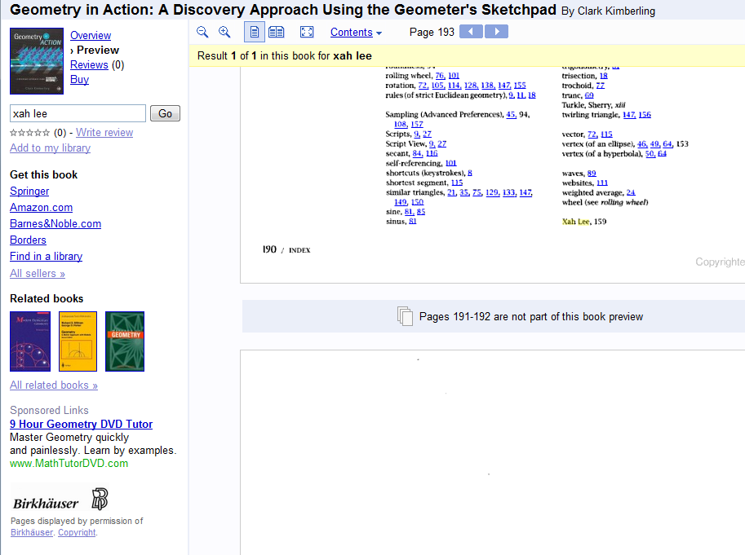
Task: Click the Go search button
Action: point(165,113)
